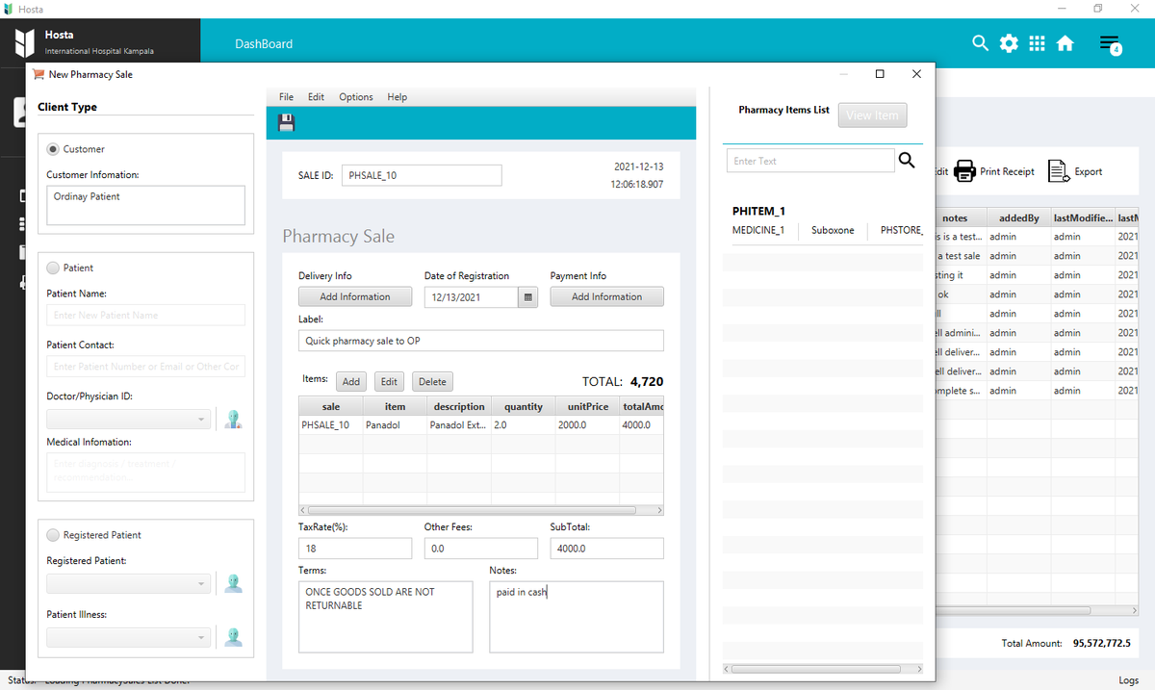This screenshot has width=1155, height=690.
Task: Click the 'a test sale' notes cell
Action: [959, 256]
